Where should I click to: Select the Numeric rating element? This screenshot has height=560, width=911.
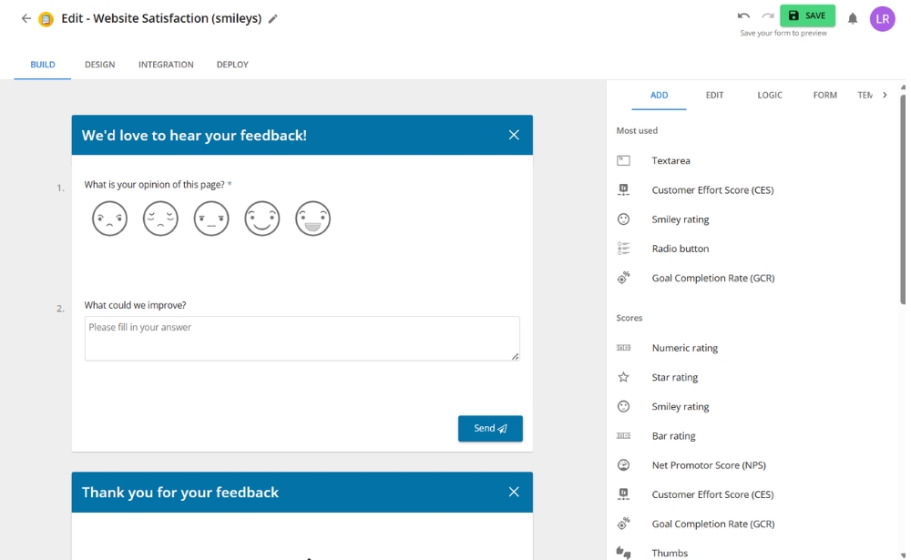click(685, 348)
